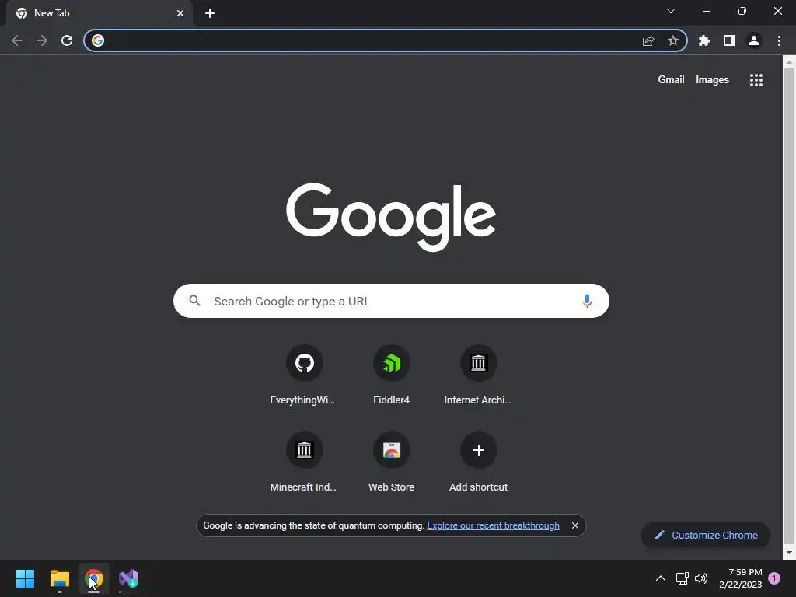Bookmark this tab with the star icon
This screenshot has height=597, width=796.
(x=672, y=40)
